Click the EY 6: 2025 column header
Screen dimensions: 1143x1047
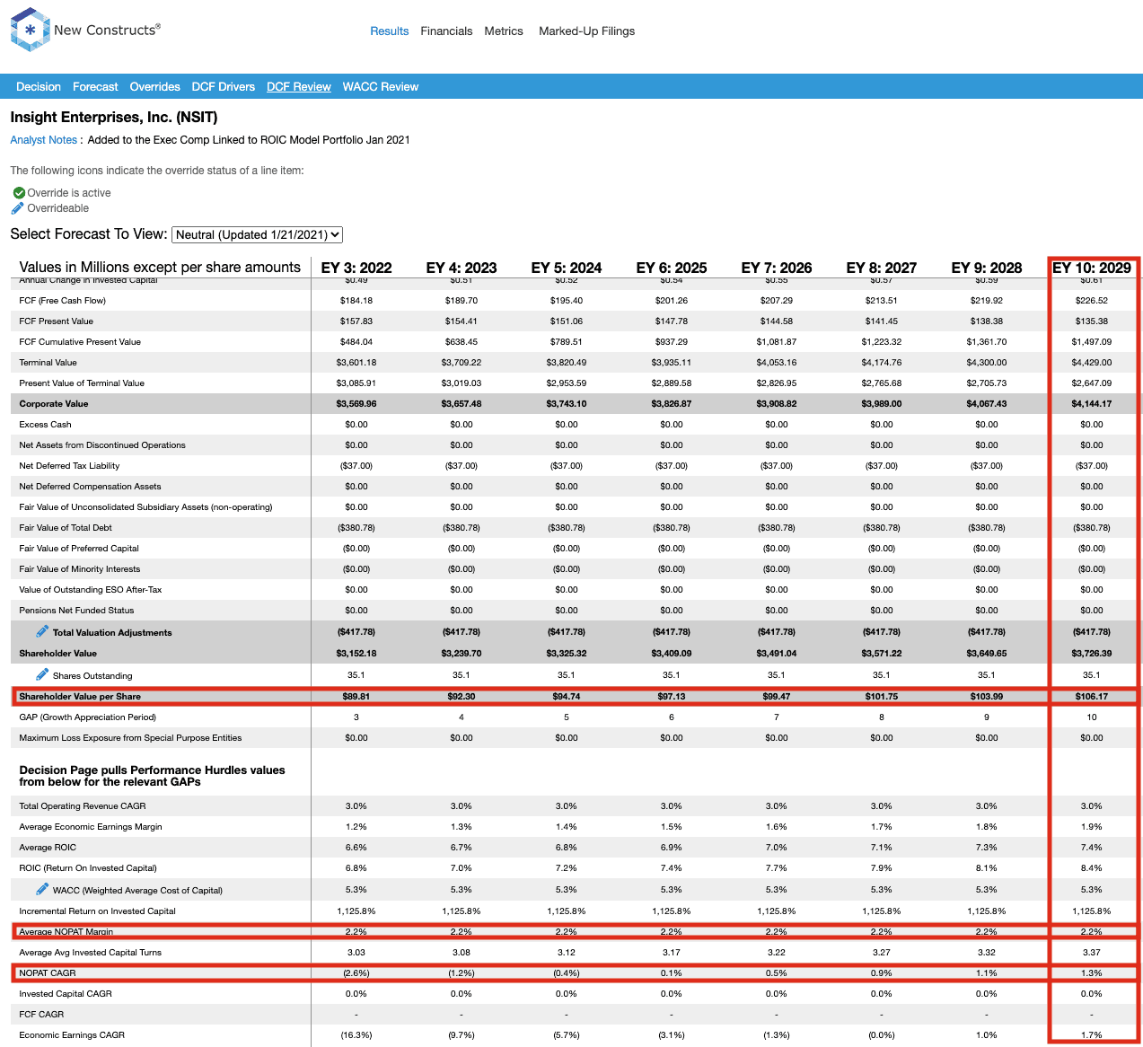point(672,268)
